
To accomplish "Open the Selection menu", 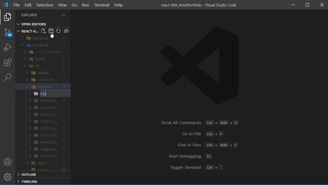I will point(45,5).
